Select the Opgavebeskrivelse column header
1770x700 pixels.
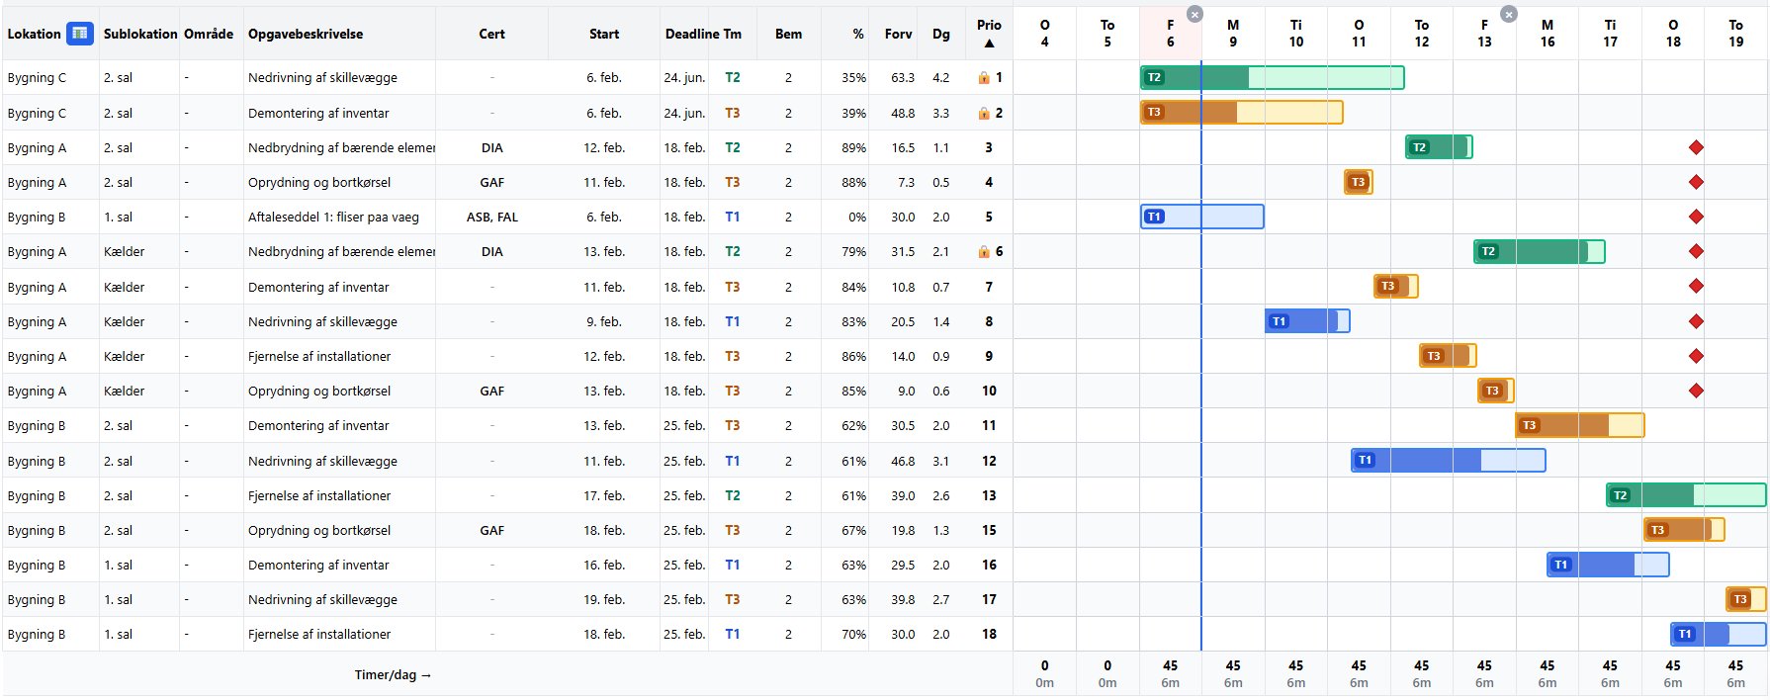pyautogui.click(x=306, y=34)
